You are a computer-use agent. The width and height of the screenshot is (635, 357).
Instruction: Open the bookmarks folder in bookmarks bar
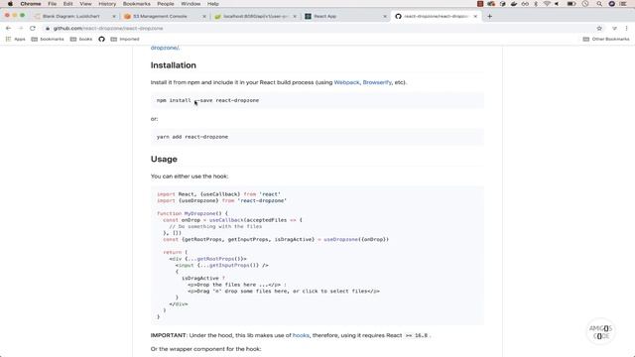[48, 40]
